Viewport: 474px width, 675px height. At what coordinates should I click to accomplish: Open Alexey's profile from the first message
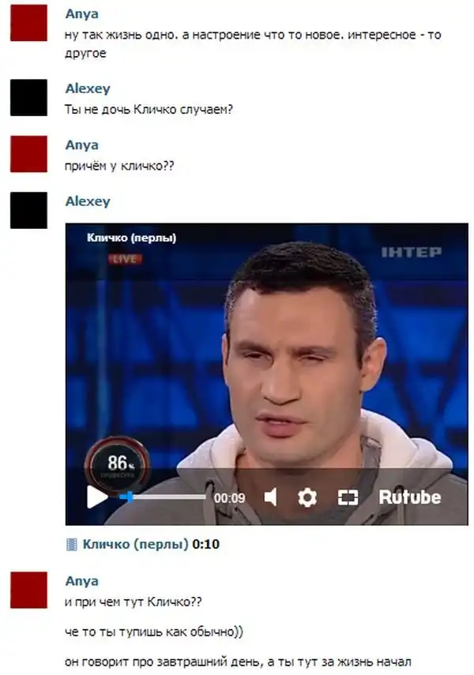pyautogui.click(x=88, y=88)
